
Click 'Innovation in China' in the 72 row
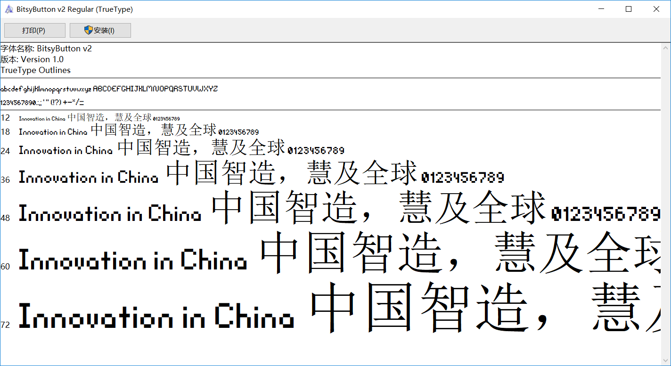pyautogui.click(x=156, y=316)
